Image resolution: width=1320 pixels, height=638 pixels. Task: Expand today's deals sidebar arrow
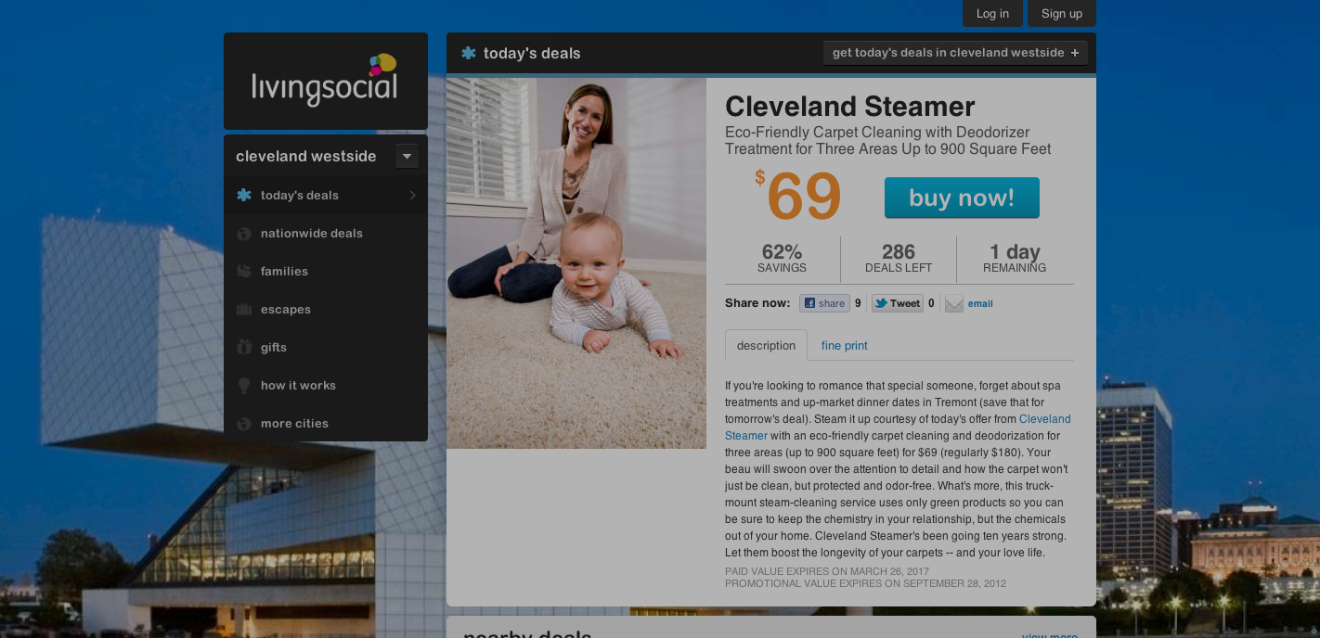point(412,196)
